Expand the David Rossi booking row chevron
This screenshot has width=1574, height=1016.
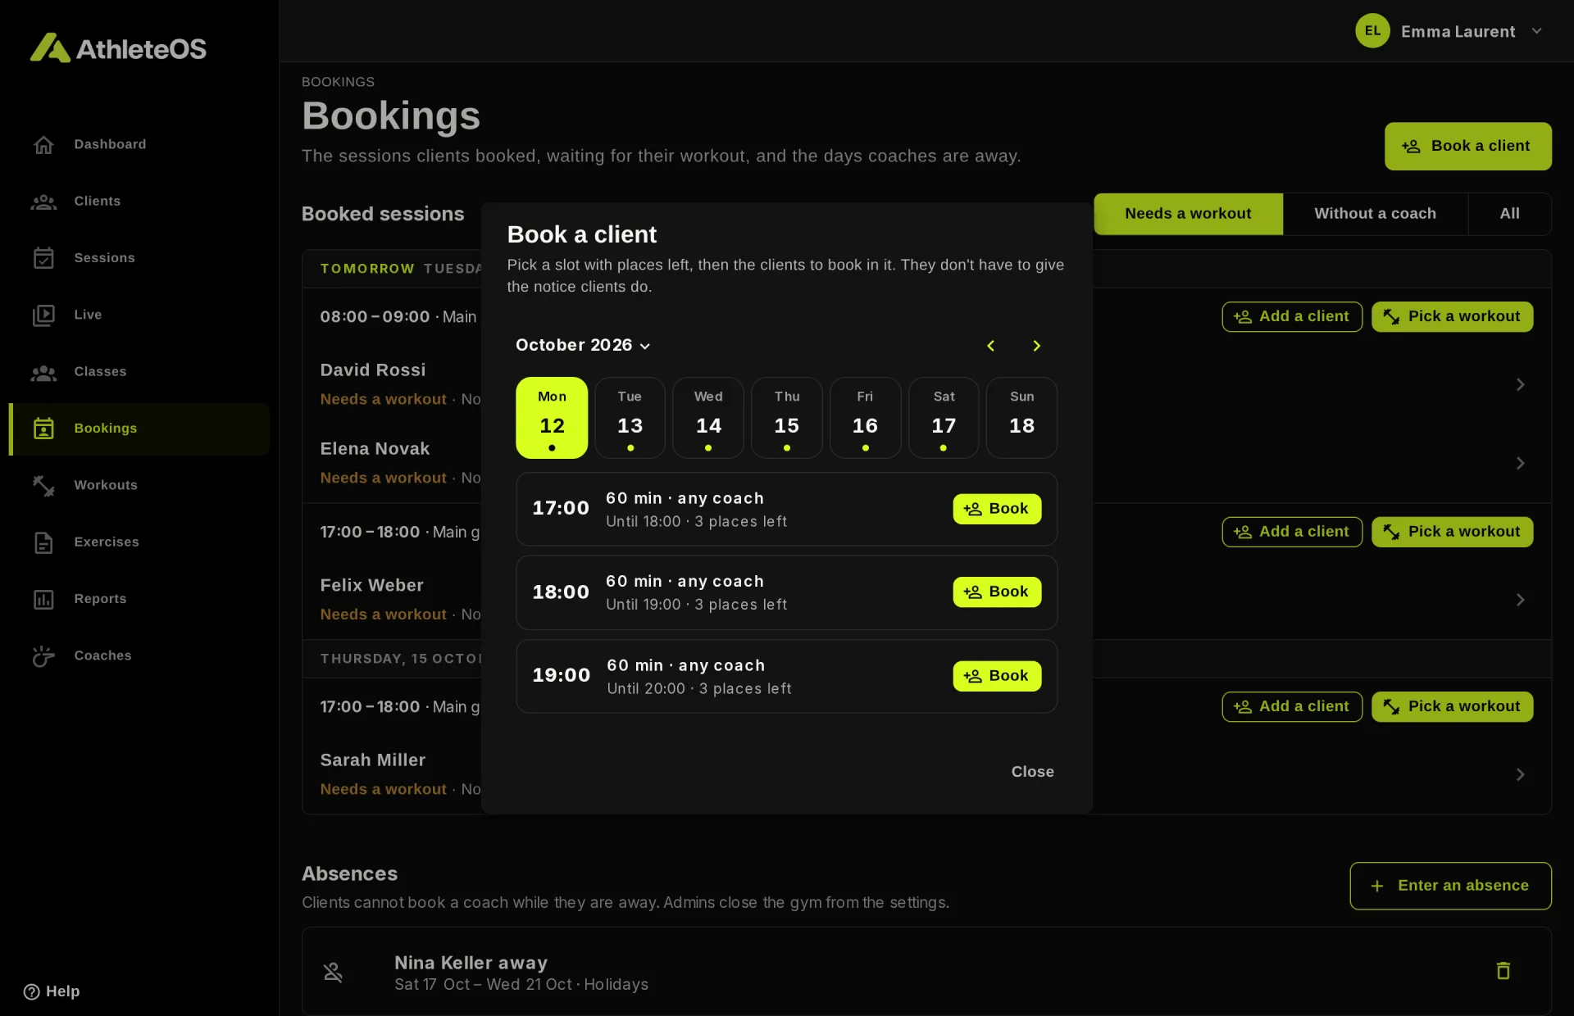click(x=1520, y=384)
